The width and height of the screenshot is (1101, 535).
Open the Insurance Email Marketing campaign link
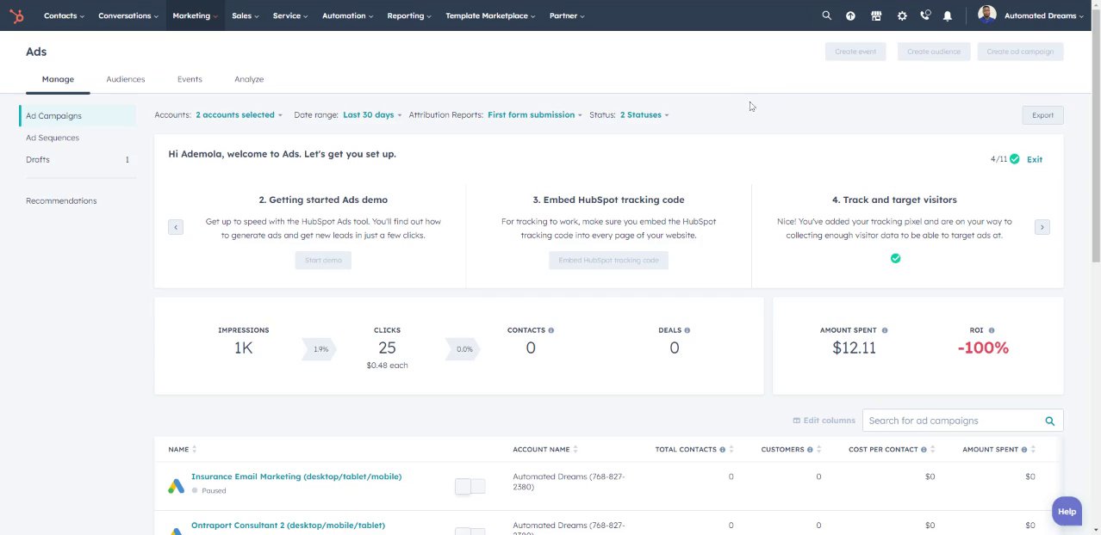(x=296, y=477)
